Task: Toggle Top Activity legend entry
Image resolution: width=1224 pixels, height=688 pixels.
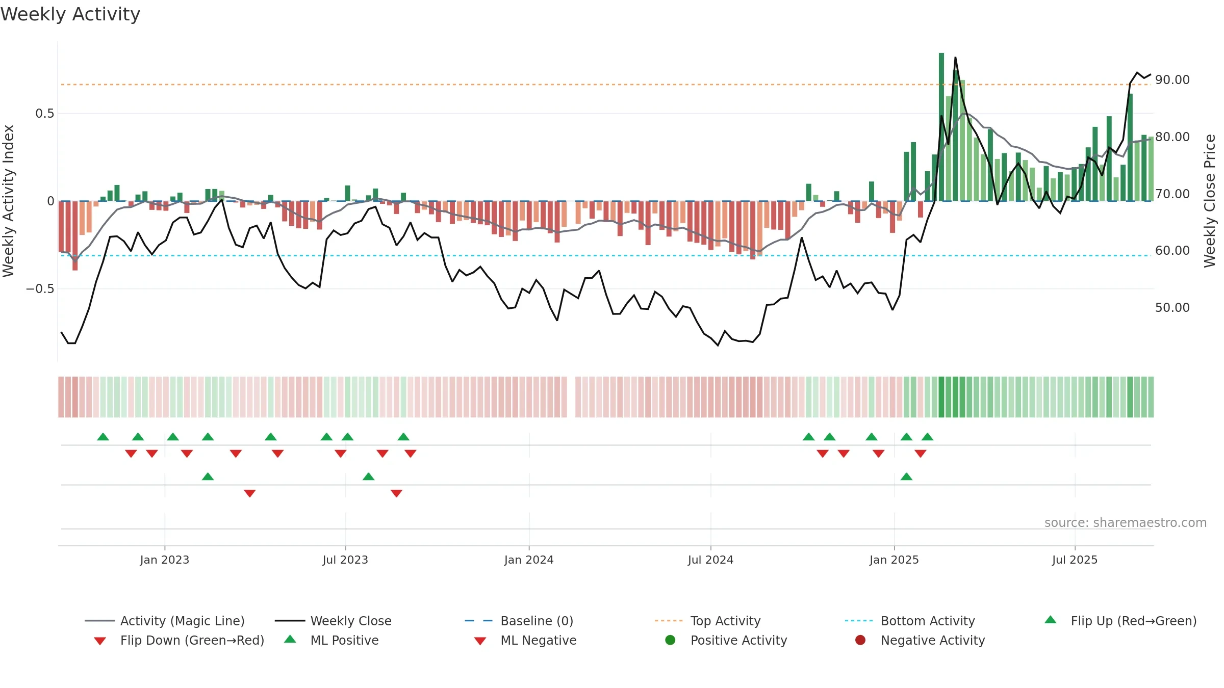Action: point(708,621)
